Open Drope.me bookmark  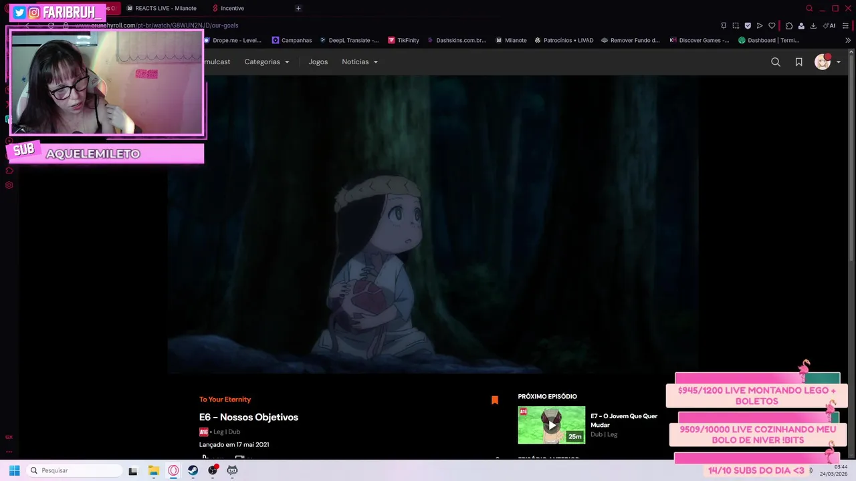[232, 40]
